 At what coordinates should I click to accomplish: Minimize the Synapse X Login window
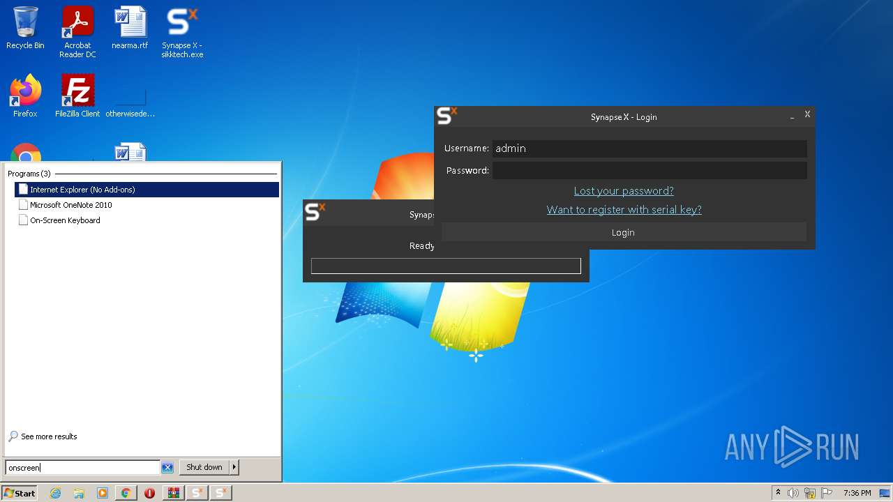point(792,116)
